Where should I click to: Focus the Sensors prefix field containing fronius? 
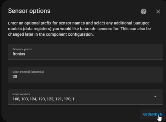(x=85, y=52)
